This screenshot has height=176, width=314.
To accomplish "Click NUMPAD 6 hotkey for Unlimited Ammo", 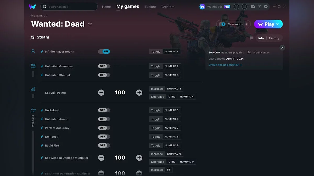I will 172,119.
